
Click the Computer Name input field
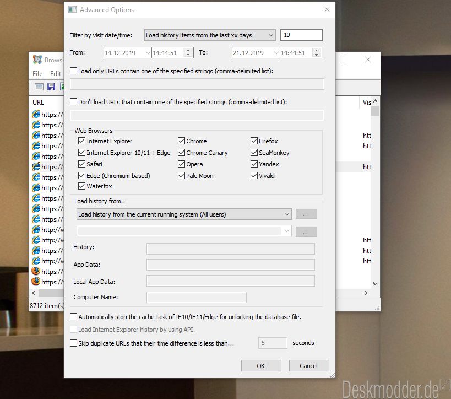coord(197,297)
